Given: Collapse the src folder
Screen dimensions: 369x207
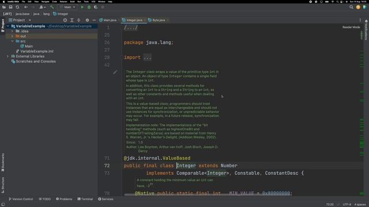Looking at the screenshot, I should [x=12, y=41].
